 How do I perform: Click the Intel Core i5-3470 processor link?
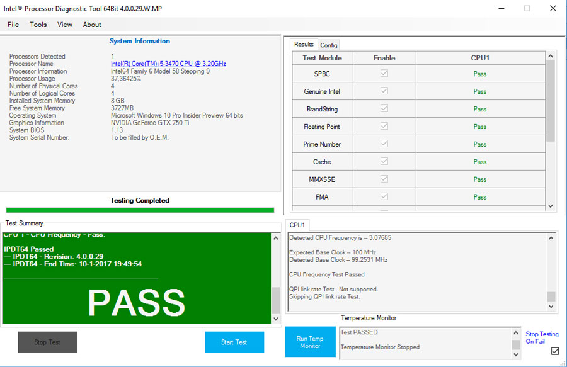point(168,64)
